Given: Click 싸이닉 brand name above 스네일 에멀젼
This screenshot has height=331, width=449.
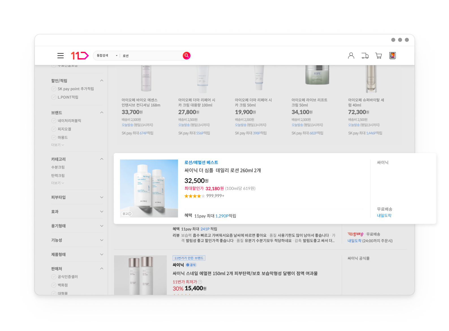Looking at the screenshot, I should [x=178, y=265].
